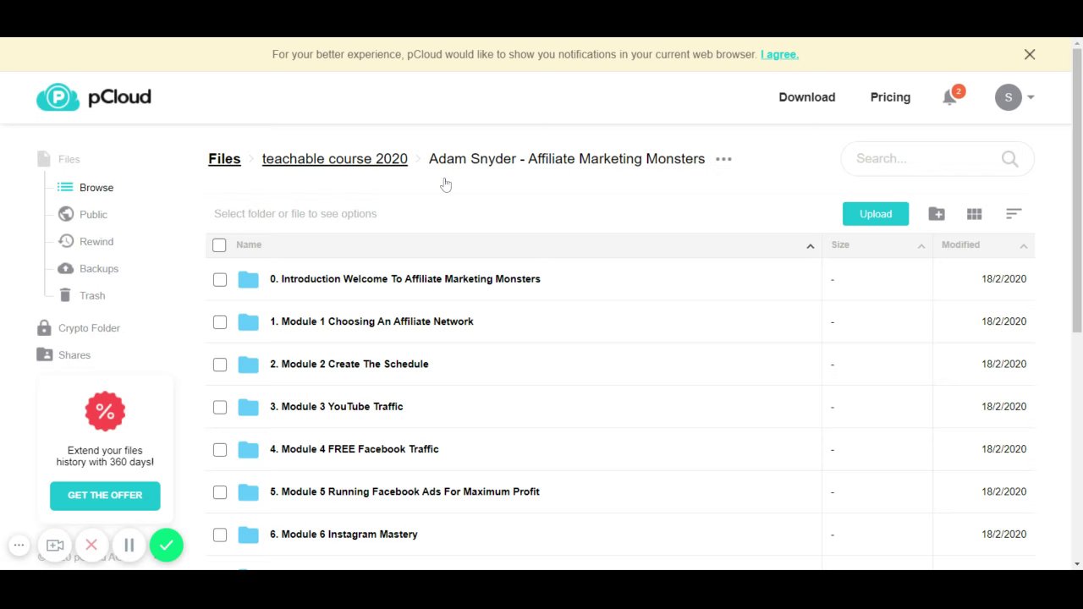Click the Upload button
Screen dimensions: 1083x609
click(x=876, y=214)
